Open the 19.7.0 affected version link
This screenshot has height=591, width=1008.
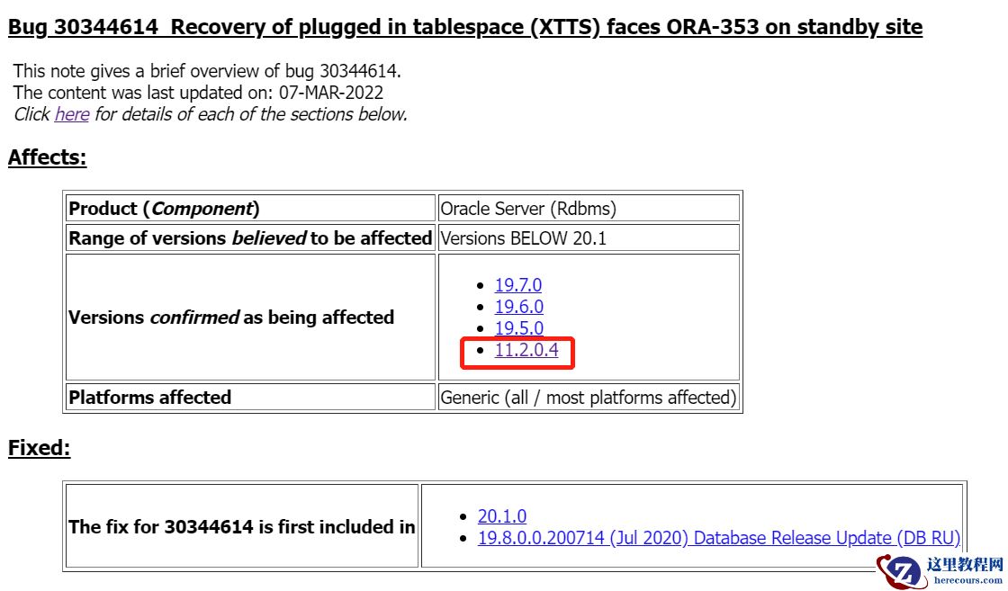(x=518, y=284)
